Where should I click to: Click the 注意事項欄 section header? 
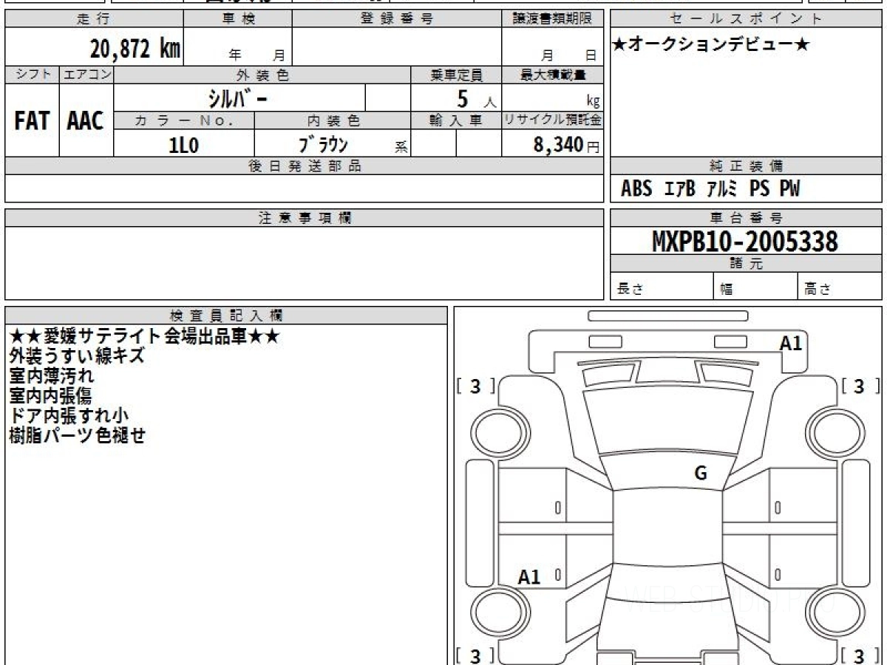click(x=304, y=218)
